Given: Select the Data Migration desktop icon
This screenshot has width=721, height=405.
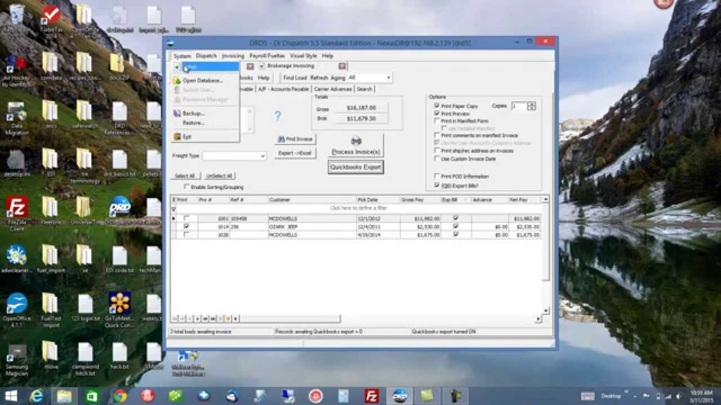Looking at the screenshot, I should click(x=16, y=118).
